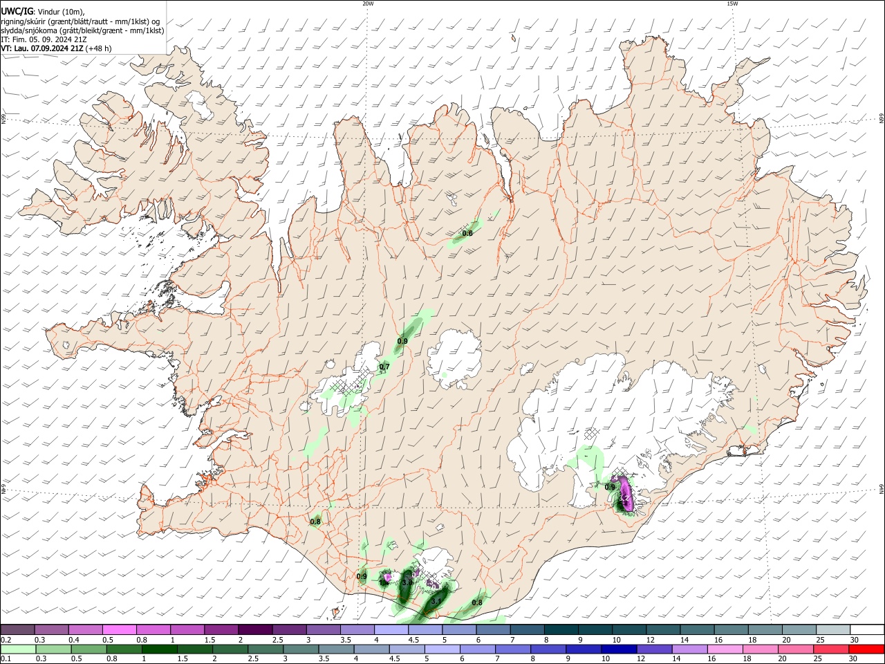Click the deep navy 10–12 rain legend swatch
The image size is (885, 664).
coord(618,649)
